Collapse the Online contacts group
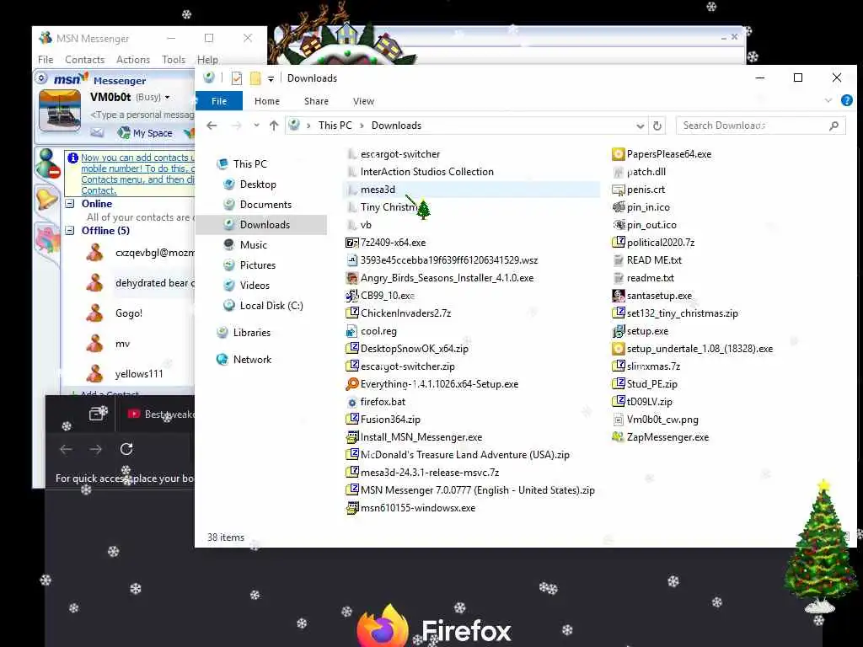This screenshot has height=647, width=863. pyautogui.click(x=70, y=204)
